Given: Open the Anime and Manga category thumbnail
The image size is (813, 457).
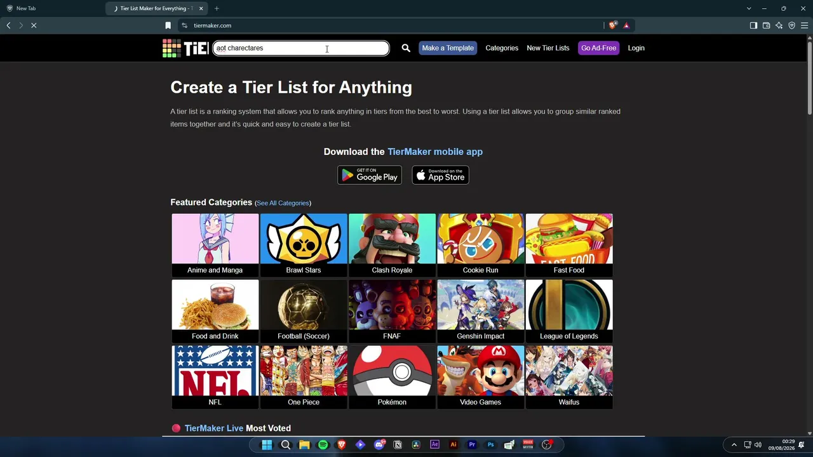Looking at the screenshot, I should point(215,245).
